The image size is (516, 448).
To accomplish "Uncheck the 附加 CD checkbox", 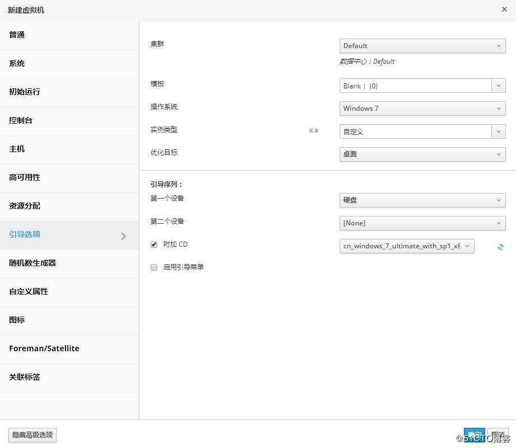I will pos(154,244).
